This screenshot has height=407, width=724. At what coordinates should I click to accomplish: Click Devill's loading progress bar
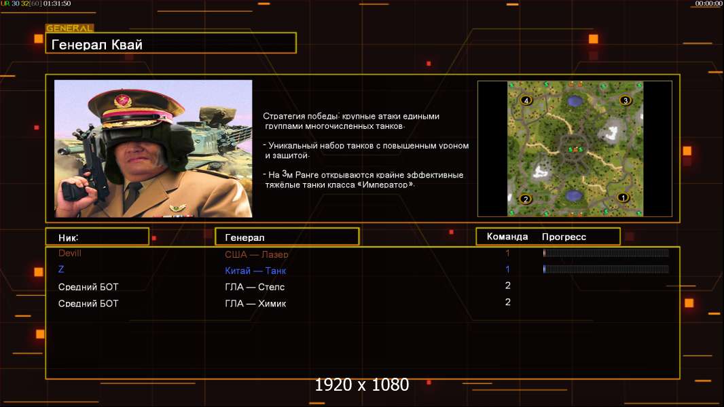click(x=606, y=252)
